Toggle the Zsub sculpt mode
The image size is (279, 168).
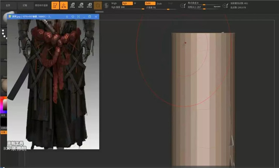click(159, 3)
